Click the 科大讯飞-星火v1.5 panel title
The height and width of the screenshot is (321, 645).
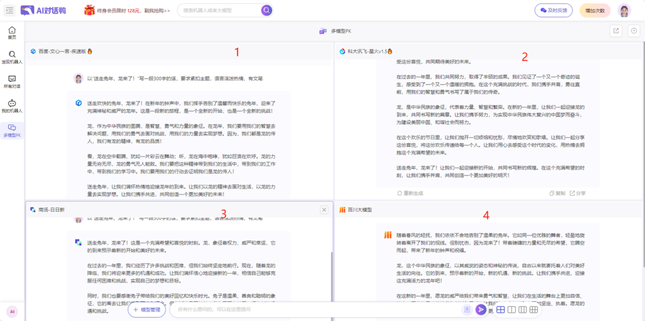click(x=367, y=51)
